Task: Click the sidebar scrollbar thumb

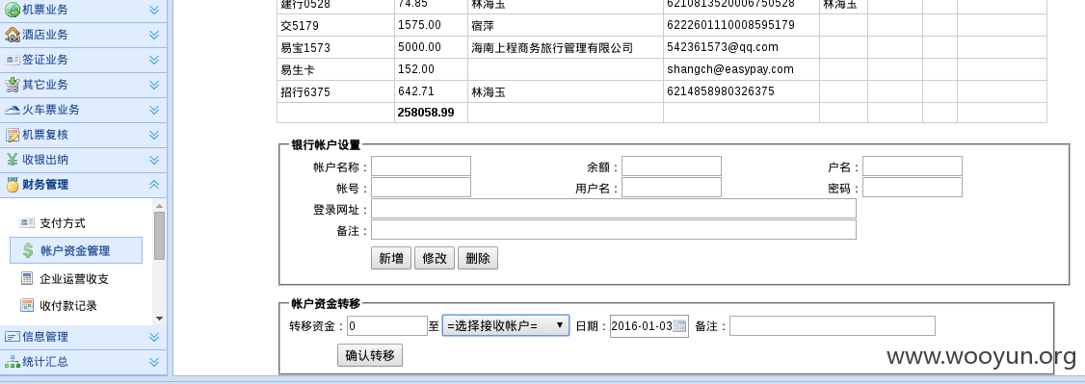Action: pyautogui.click(x=159, y=236)
